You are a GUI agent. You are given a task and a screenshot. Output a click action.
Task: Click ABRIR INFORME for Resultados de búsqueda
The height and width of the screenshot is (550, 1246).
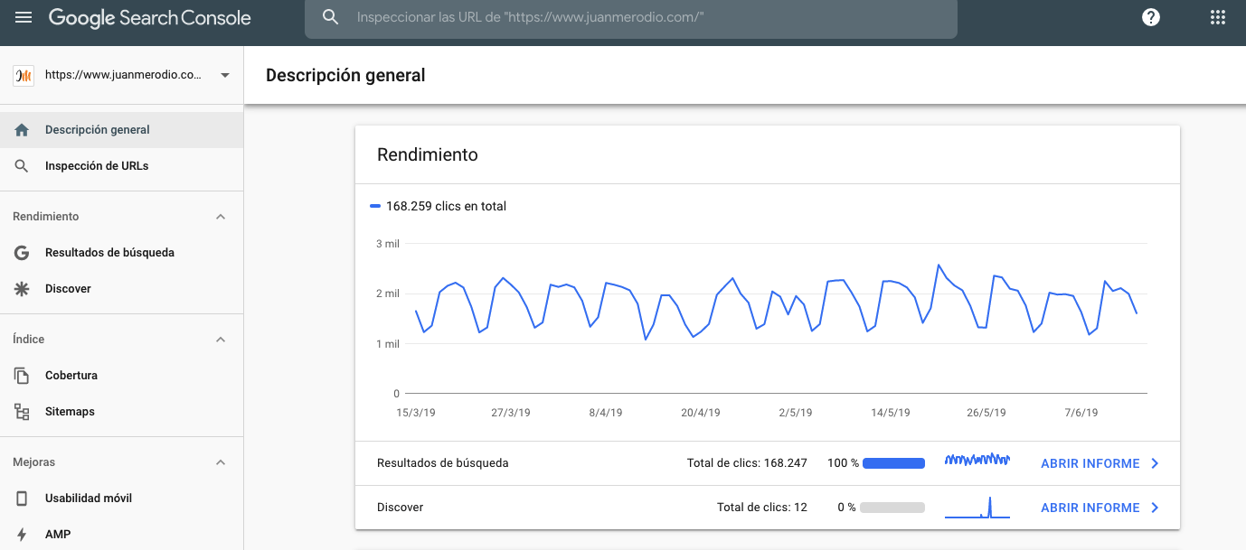[1090, 463]
